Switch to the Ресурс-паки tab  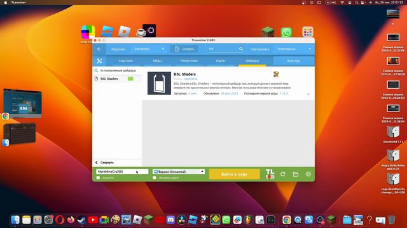click(189, 61)
